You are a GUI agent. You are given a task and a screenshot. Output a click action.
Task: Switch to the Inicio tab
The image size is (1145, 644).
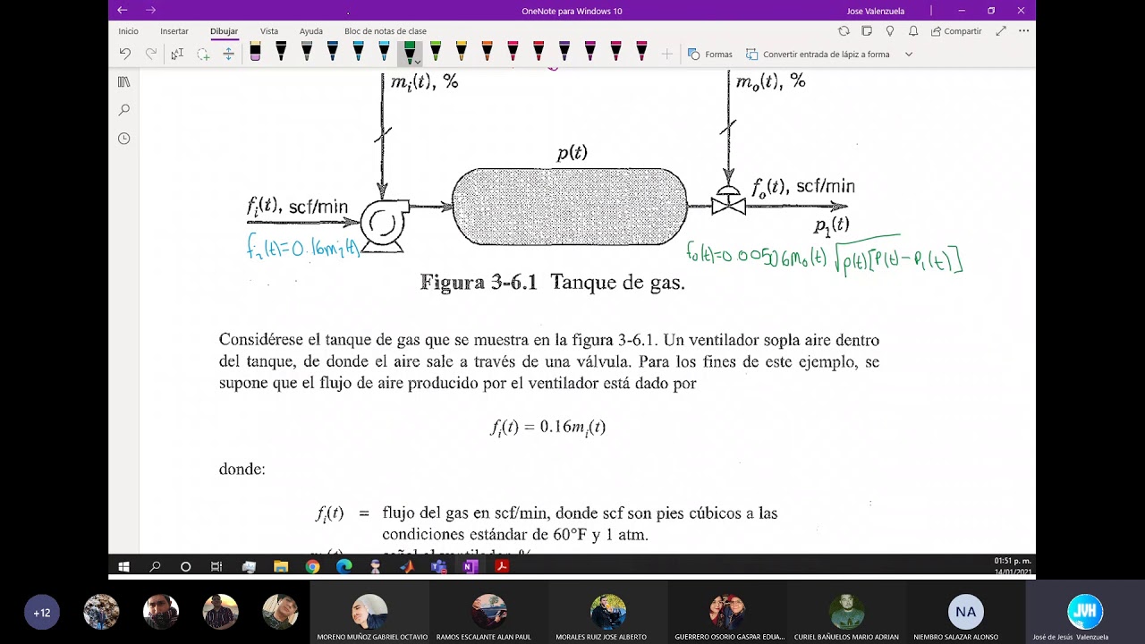pyautogui.click(x=128, y=31)
